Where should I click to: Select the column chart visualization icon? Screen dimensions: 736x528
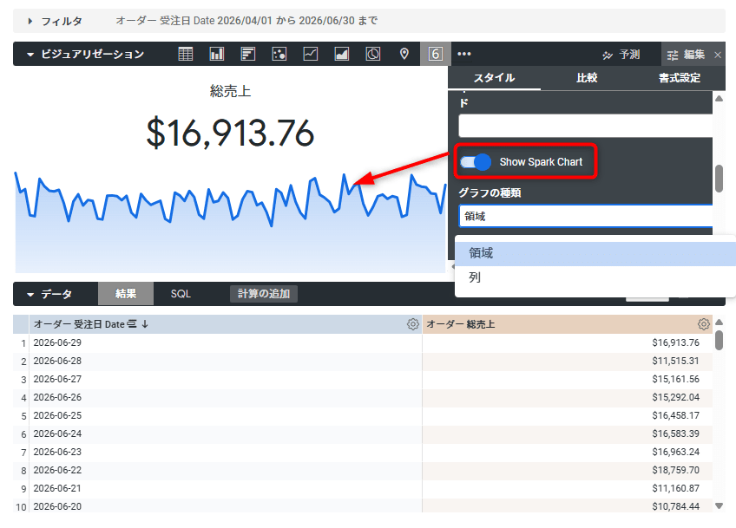pos(216,54)
